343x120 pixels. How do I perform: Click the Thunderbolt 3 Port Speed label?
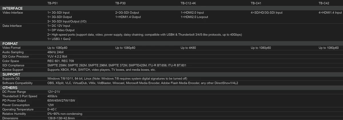click(20, 96)
